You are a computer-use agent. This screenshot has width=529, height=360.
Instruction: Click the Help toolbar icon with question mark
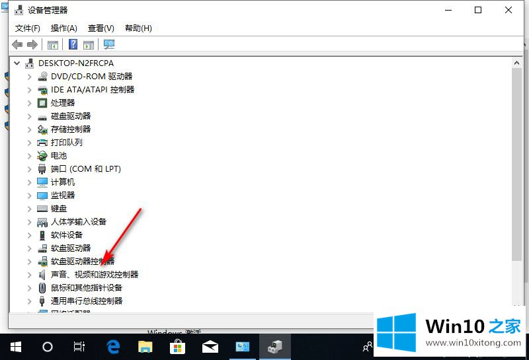(73, 44)
